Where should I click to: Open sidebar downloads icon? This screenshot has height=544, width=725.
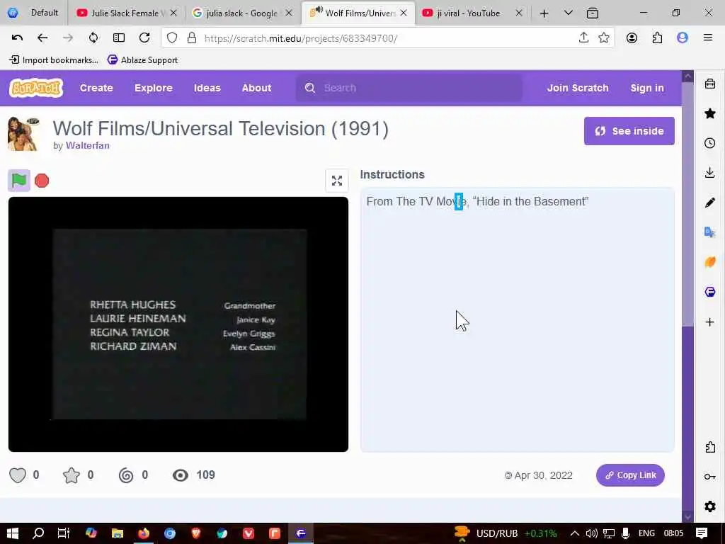pyautogui.click(x=710, y=173)
